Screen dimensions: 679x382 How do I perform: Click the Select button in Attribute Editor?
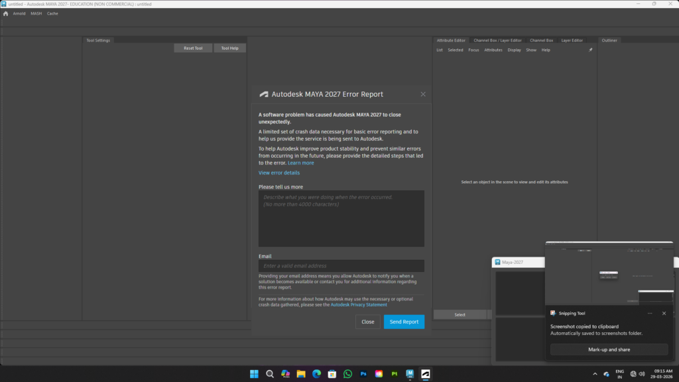coord(460,315)
